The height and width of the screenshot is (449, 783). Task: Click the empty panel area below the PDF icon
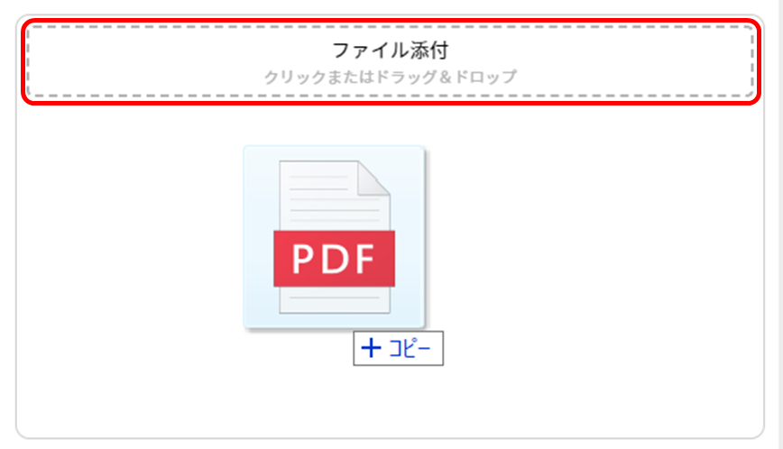coord(390,401)
